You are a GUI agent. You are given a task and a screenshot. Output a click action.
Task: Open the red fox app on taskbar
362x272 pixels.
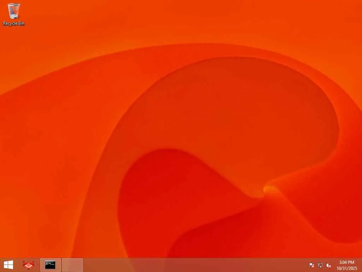28,265
